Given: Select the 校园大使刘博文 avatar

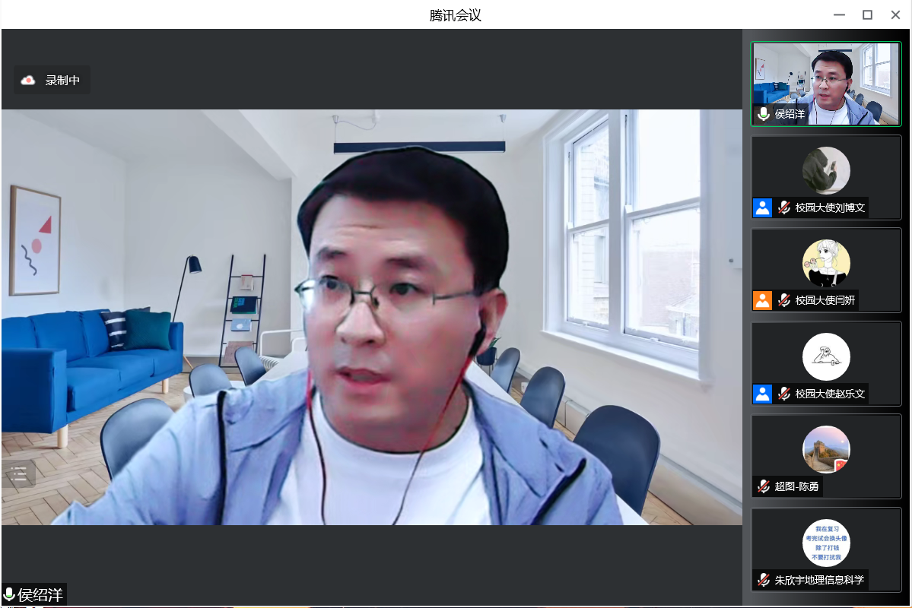Looking at the screenshot, I should [826, 170].
